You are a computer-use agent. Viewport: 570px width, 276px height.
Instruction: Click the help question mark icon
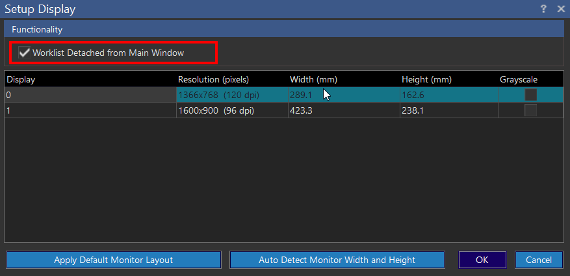click(x=543, y=9)
